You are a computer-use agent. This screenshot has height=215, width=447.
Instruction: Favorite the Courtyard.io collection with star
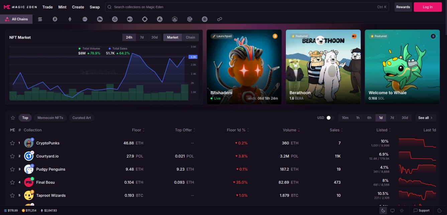[x=12, y=156]
